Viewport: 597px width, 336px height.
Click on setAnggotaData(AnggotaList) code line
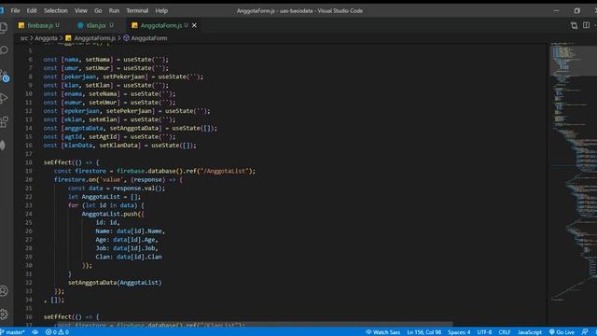(115, 282)
